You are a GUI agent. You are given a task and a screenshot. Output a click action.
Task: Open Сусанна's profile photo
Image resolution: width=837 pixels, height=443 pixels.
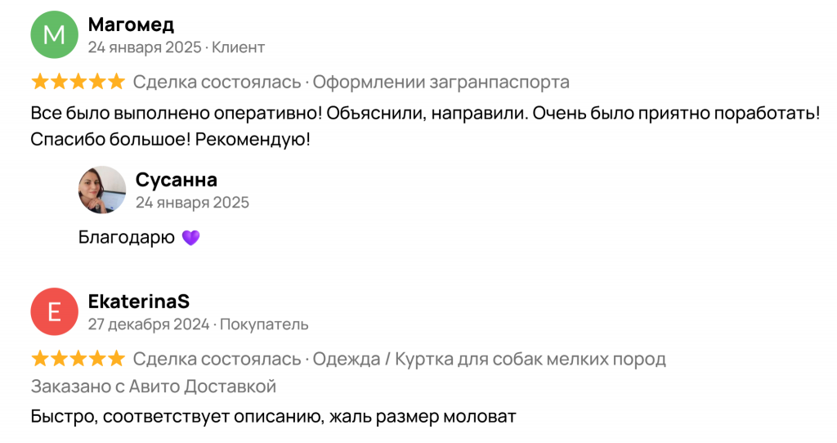coord(101,190)
